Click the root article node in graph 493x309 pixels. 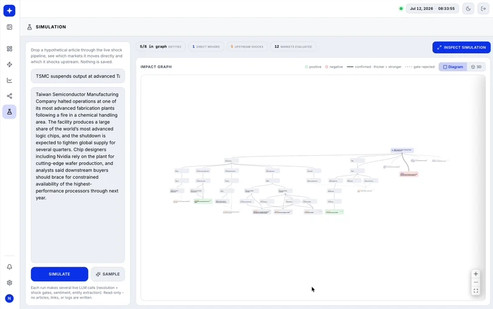(x=402, y=150)
